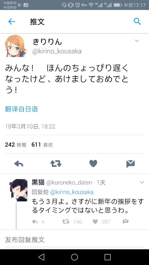Click the 翻译自日语 translate link
Image resolution: width=149 pixels, height=265 pixels.
pyautogui.click(x=21, y=109)
